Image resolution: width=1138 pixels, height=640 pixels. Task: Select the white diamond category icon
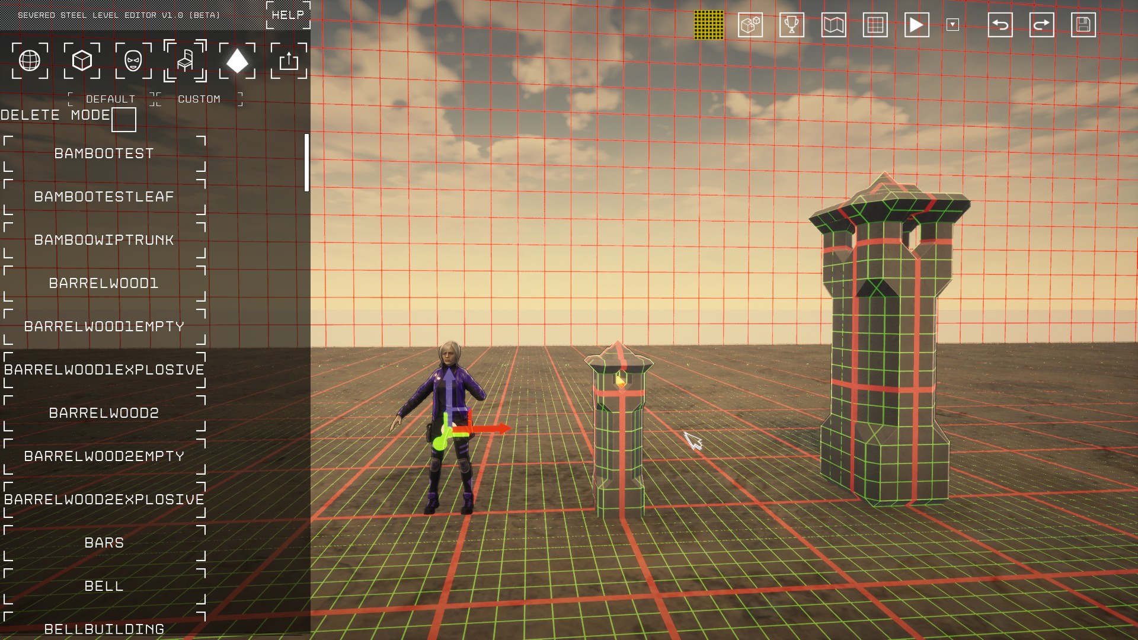point(237,60)
